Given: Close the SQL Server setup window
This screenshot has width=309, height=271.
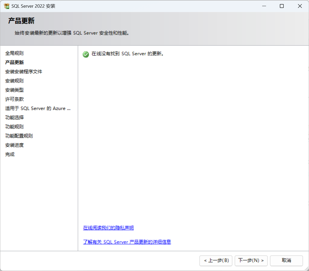Looking at the screenshot, I should coord(300,6).
